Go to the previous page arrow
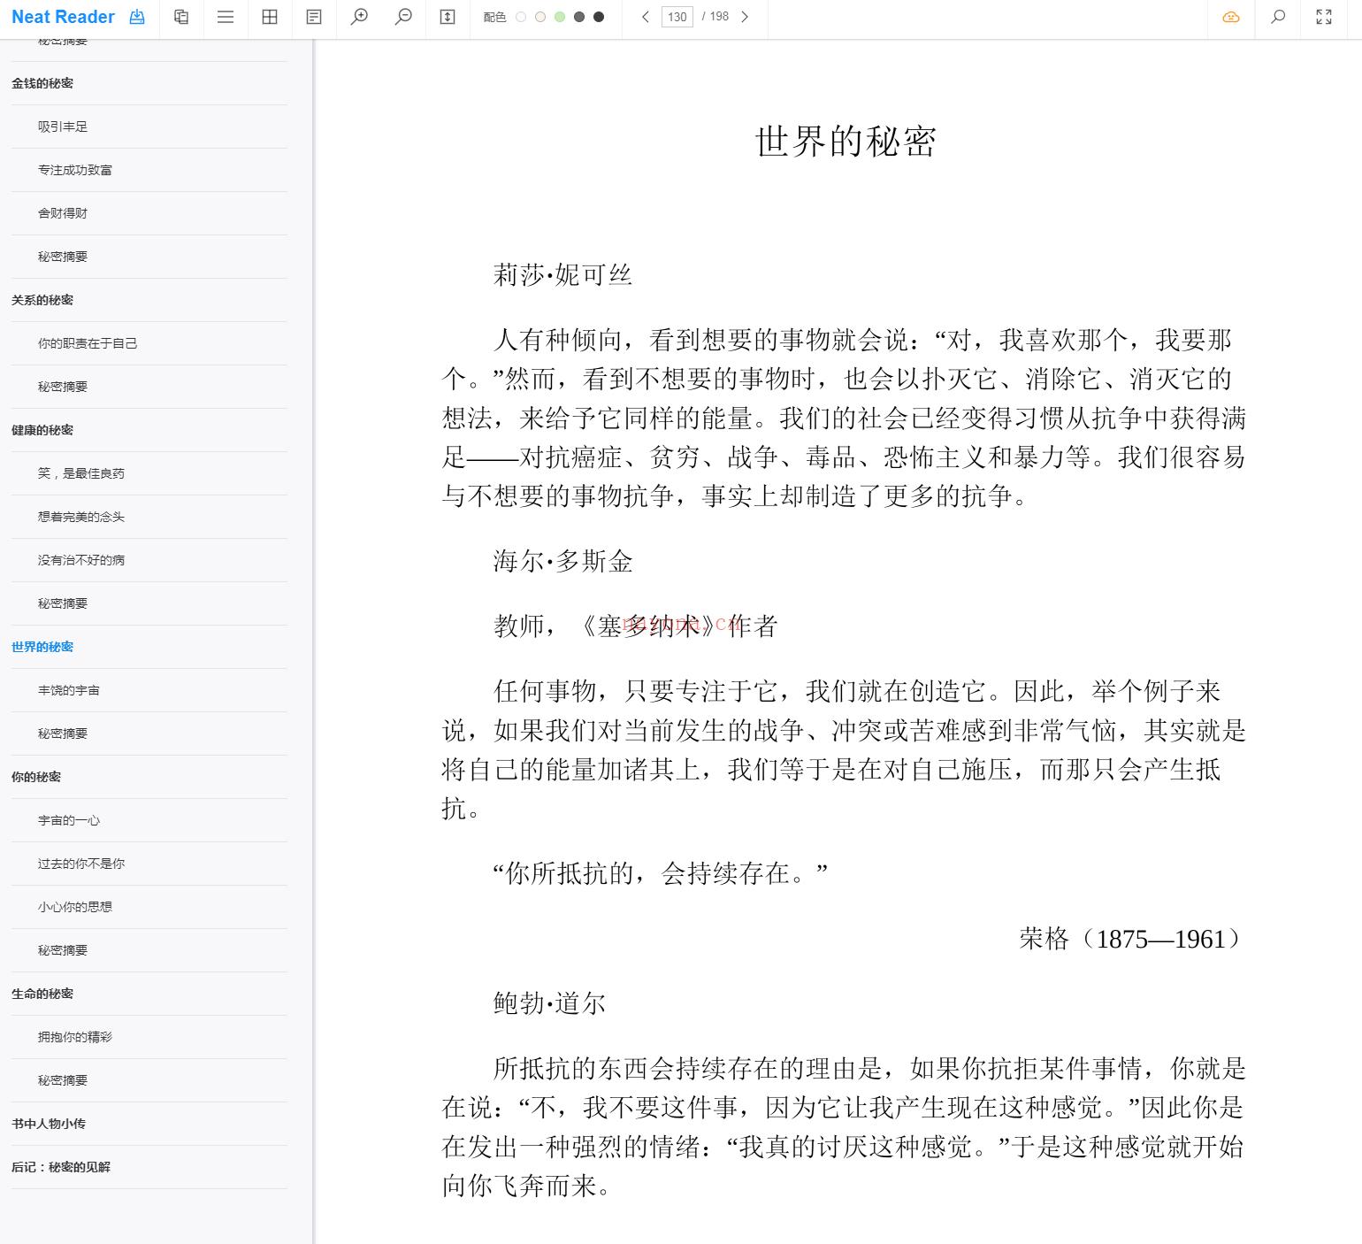The image size is (1362, 1244). pyautogui.click(x=646, y=17)
